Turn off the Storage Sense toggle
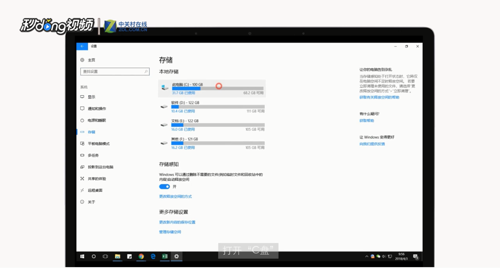Image resolution: width=500 pixels, height=268 pixels. pyautogui.click(x=165, y=186)
